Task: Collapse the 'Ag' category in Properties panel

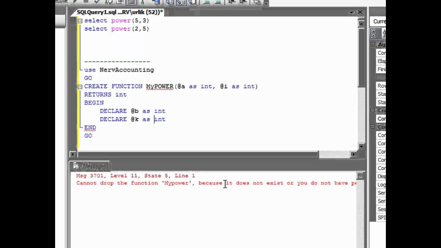Action: click(372, 44)
